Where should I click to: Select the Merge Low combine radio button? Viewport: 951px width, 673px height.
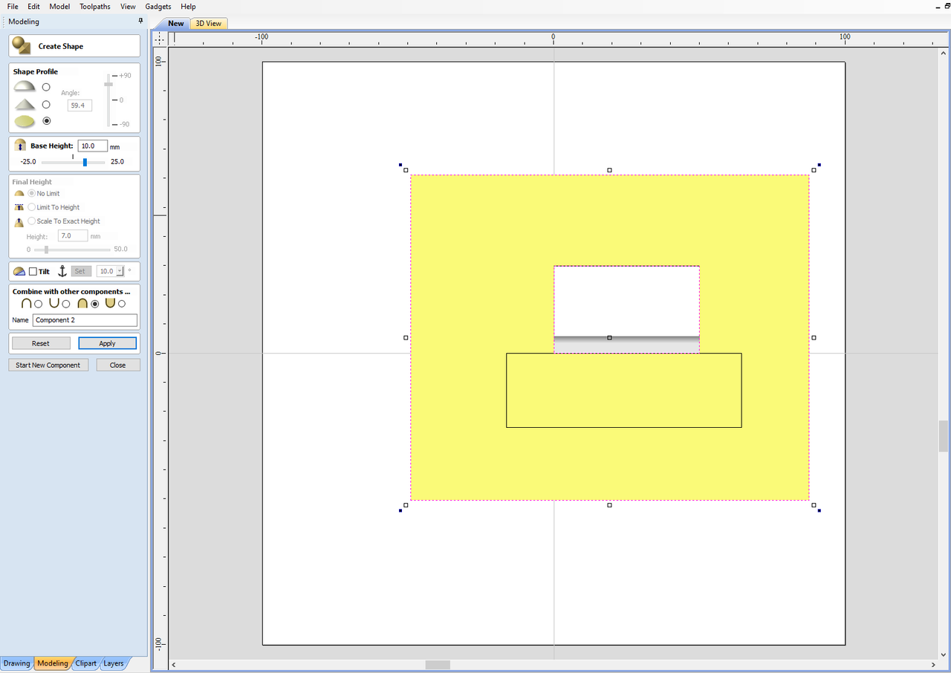[x=122, y=304]
